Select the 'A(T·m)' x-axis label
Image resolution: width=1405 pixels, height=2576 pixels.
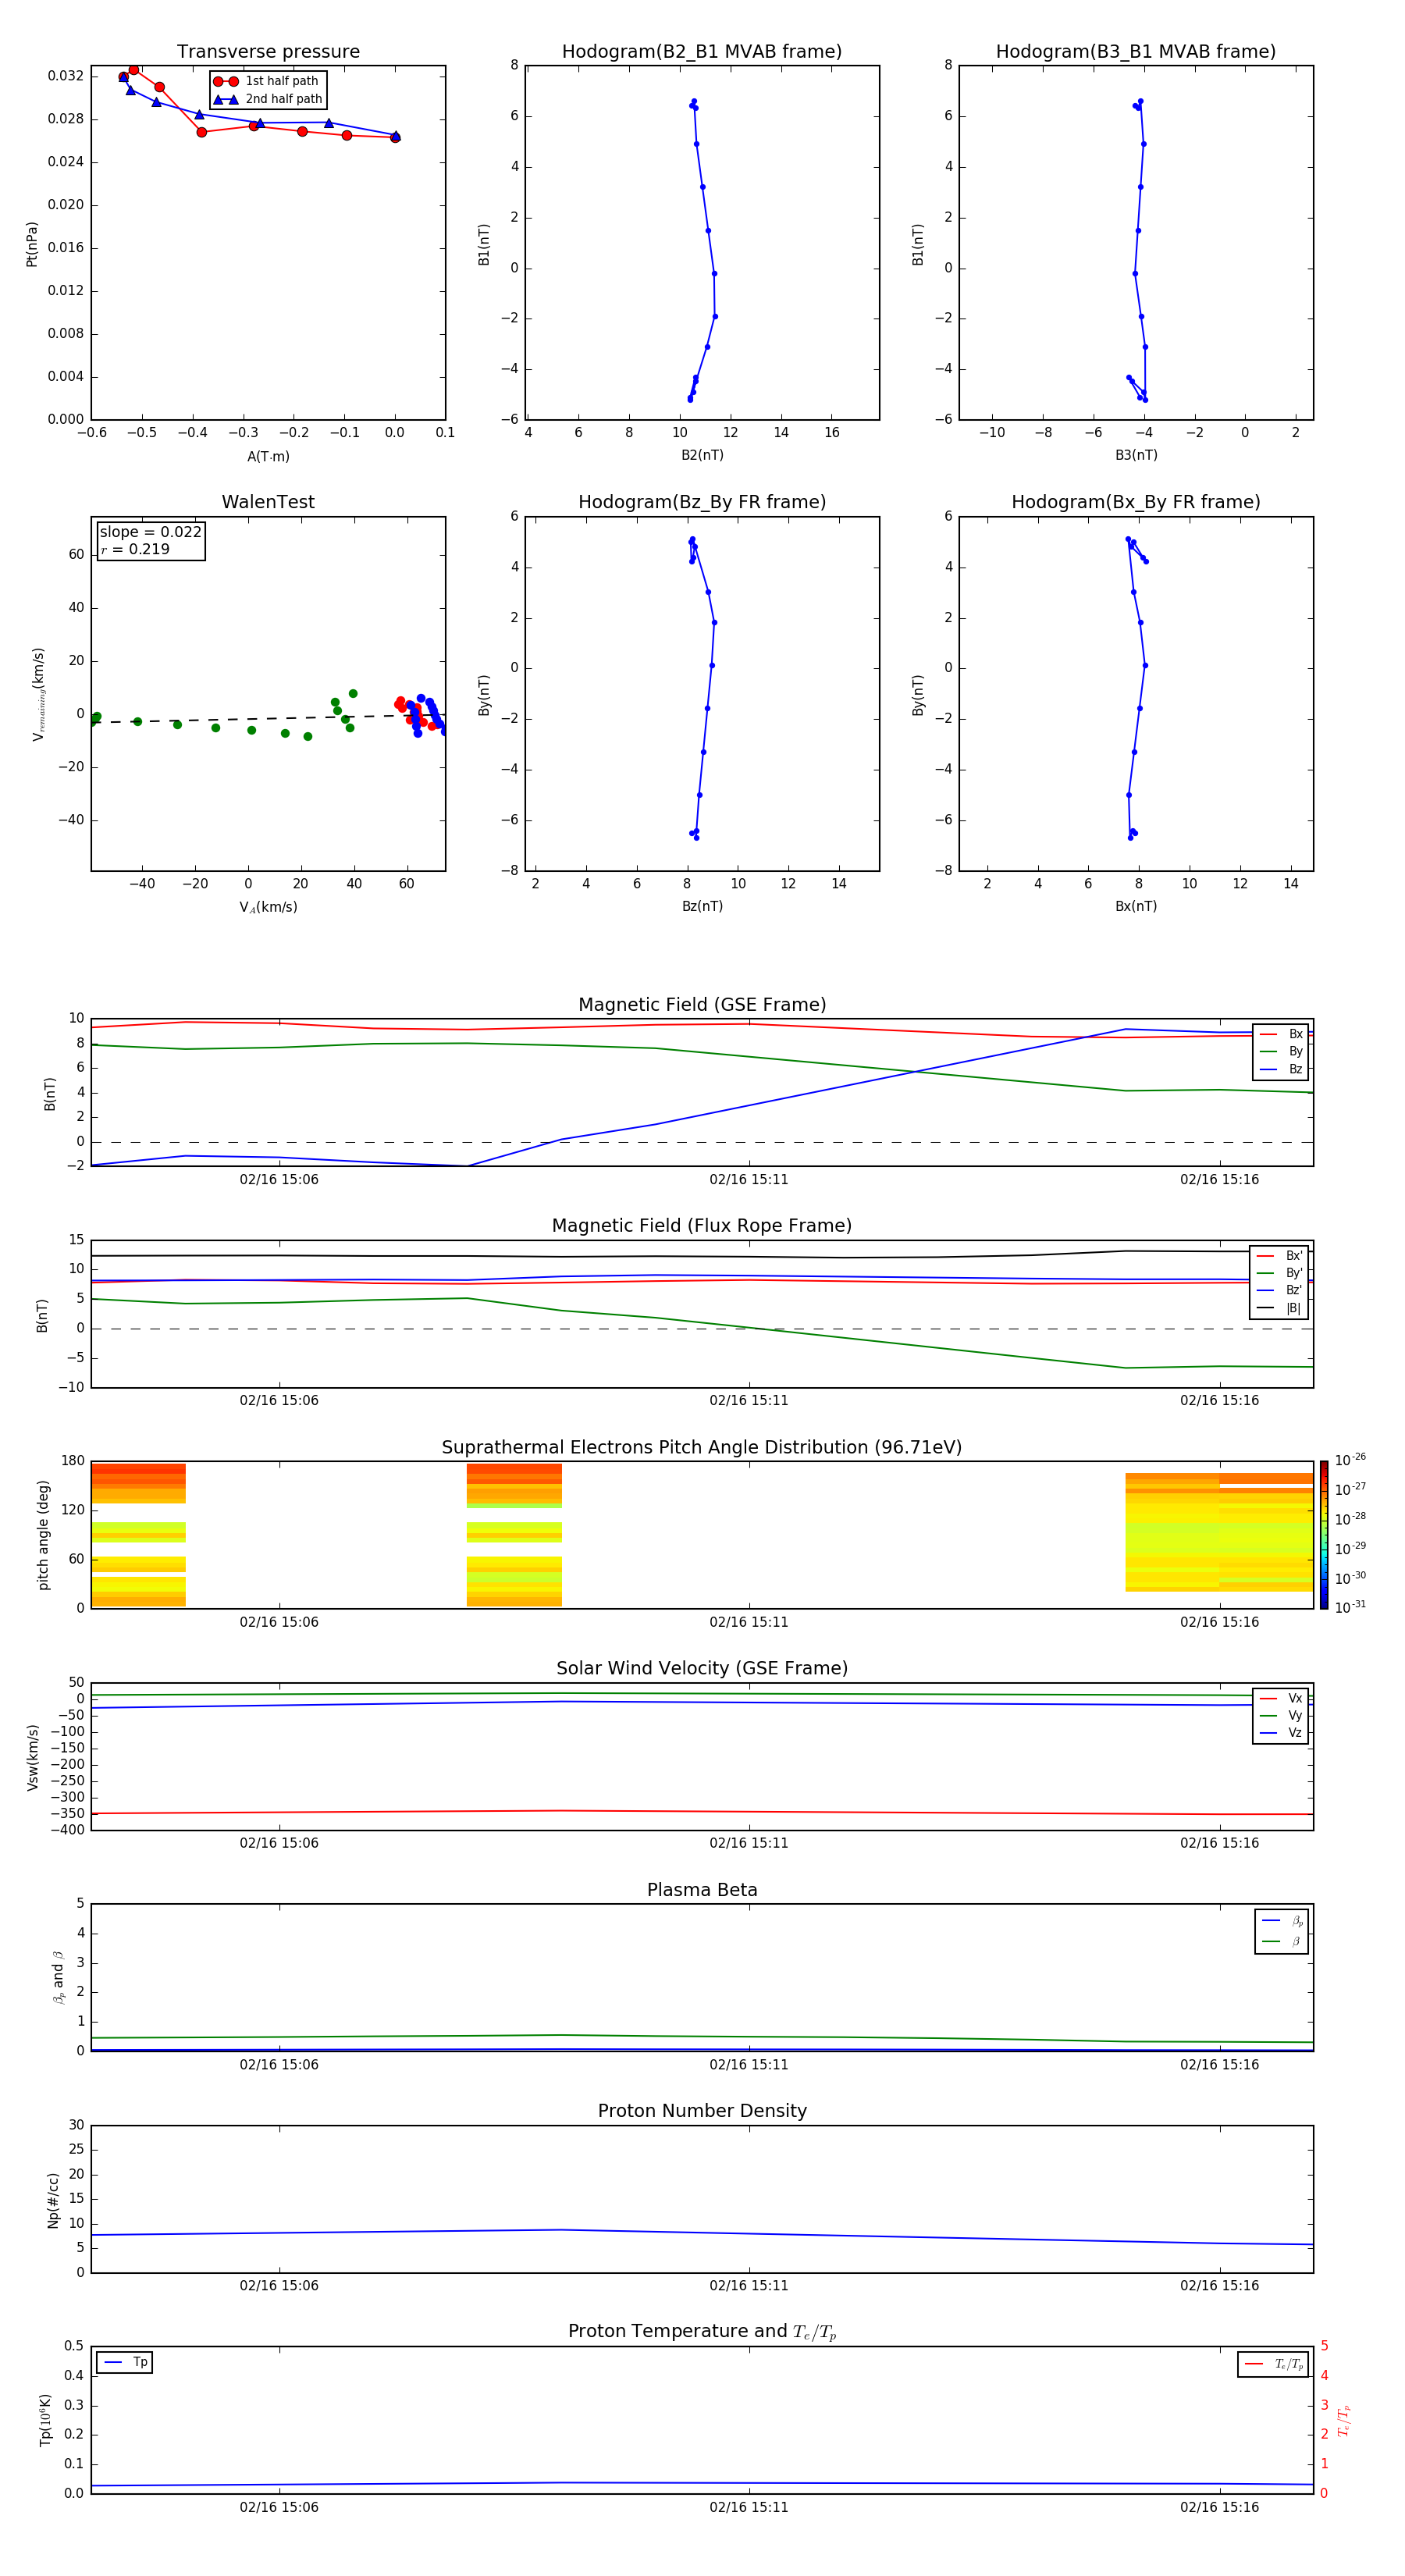[268, 456]
